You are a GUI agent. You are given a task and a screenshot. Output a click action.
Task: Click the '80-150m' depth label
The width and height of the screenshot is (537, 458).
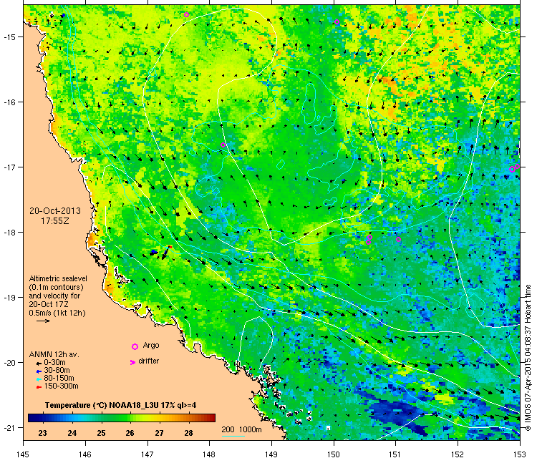59,379
